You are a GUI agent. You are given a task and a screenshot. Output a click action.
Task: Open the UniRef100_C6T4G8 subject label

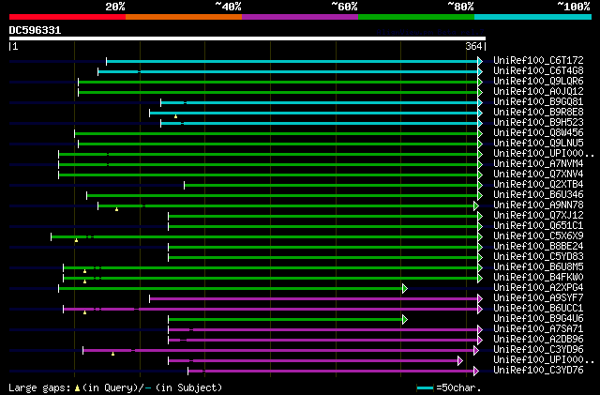pyautogui.click(x=538, y=71)
